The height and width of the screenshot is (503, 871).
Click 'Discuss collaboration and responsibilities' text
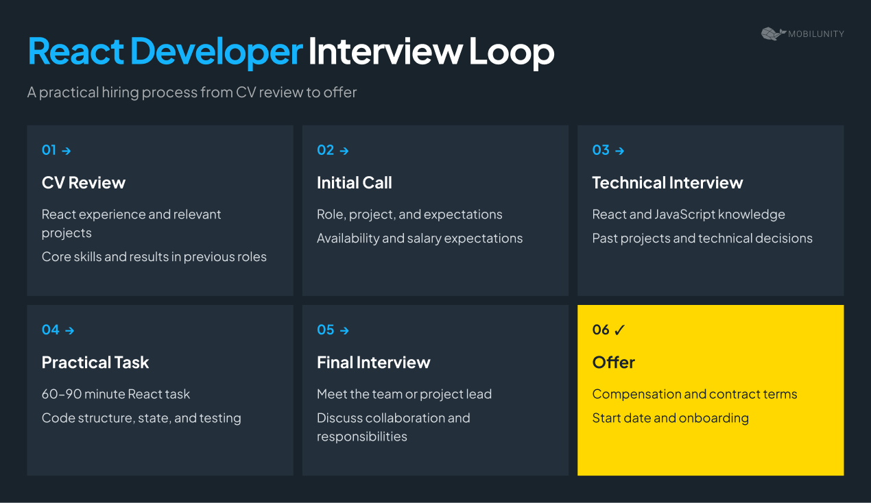pyautogui.click(x=394, y=427)
